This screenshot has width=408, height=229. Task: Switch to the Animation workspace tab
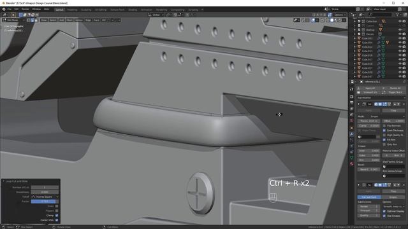(147, 10)
